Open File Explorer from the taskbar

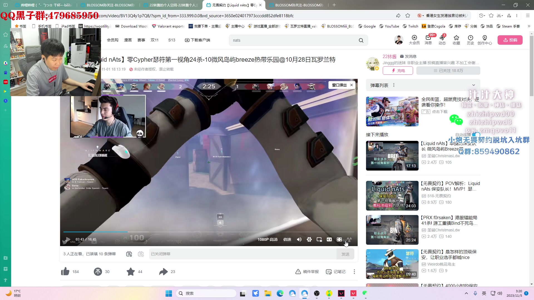coord(268,293)
